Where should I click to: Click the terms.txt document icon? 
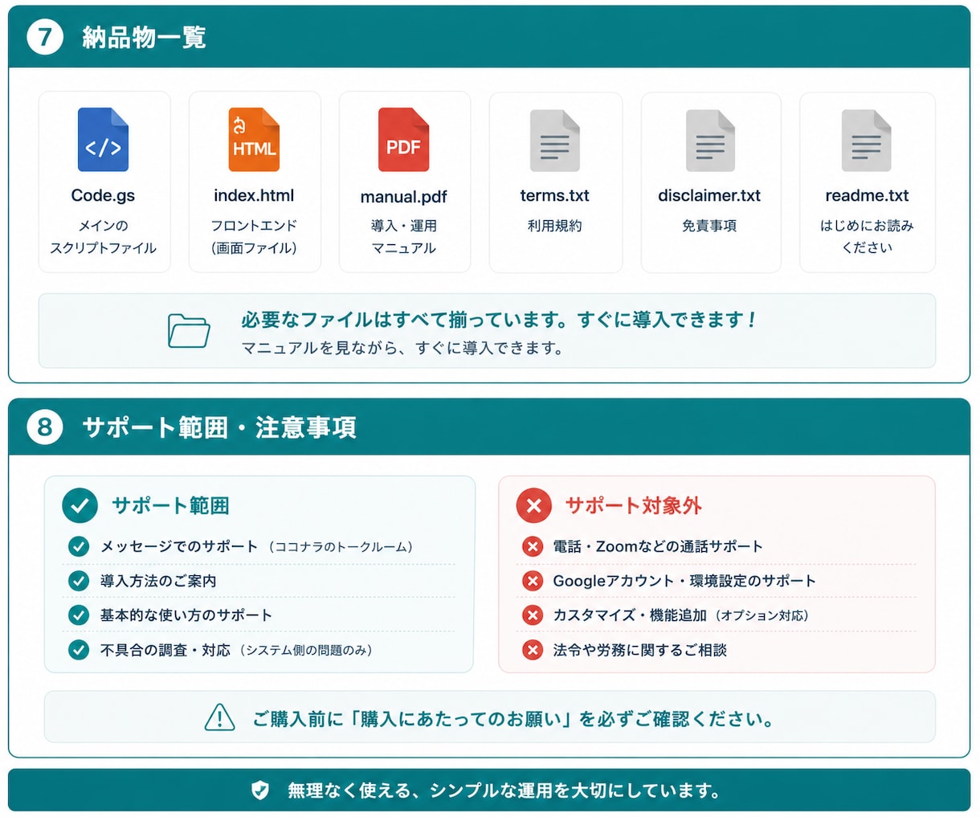[x=554, y=141]
